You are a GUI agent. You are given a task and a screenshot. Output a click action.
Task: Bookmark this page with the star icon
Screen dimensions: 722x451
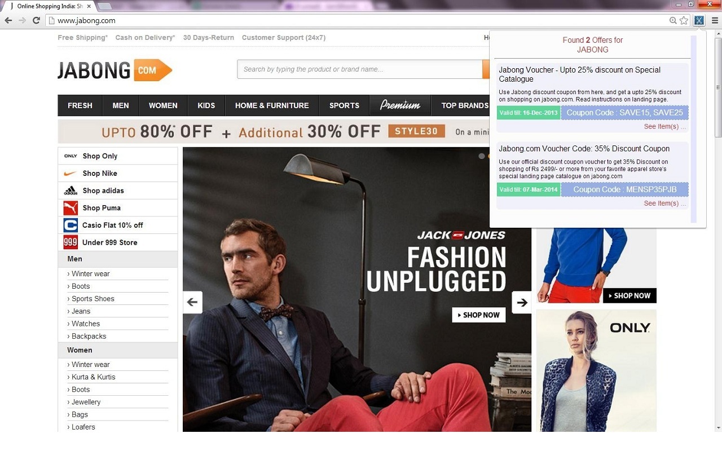click(684, 20)
